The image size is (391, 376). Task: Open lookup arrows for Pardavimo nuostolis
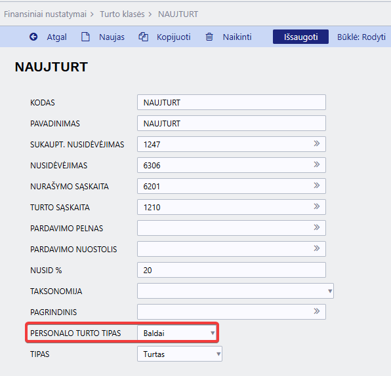point(317,248)
